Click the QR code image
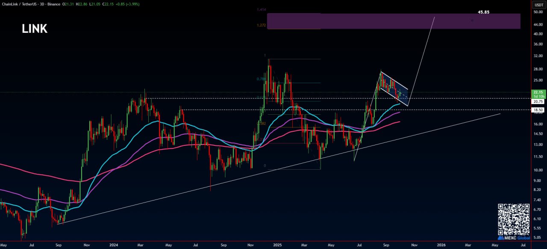The image size is (547, 249). [x=514, y=219]
